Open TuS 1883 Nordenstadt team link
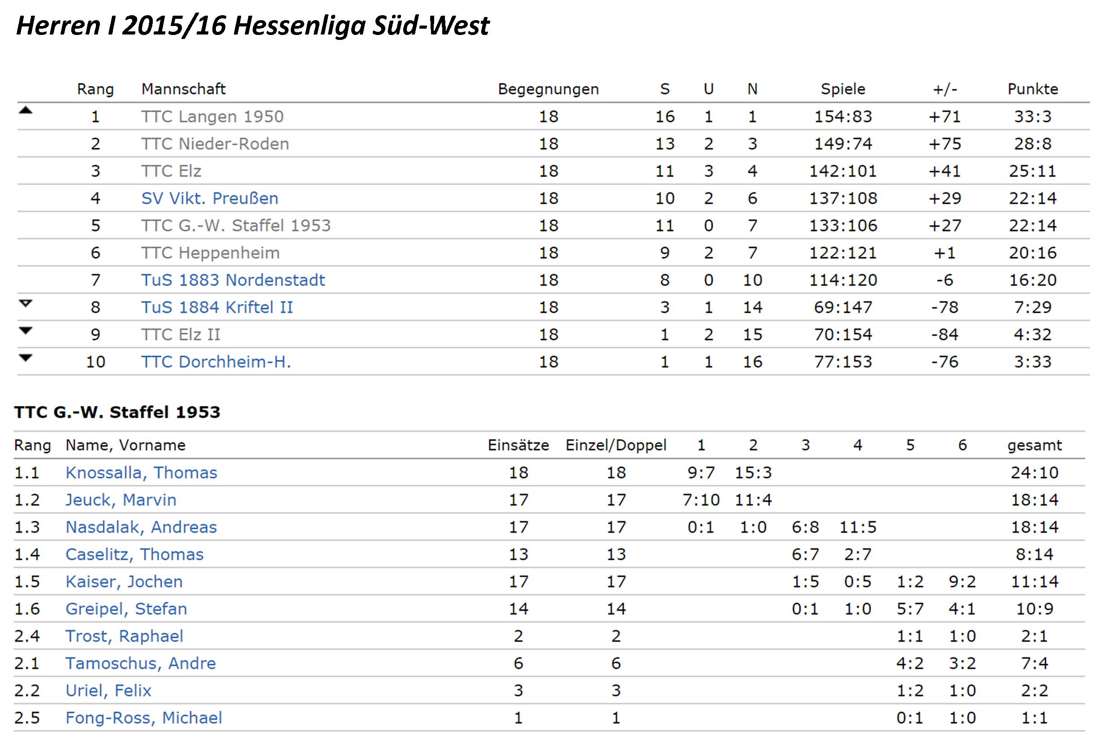This screenshot has width=1108, height=734. (233, 280)
